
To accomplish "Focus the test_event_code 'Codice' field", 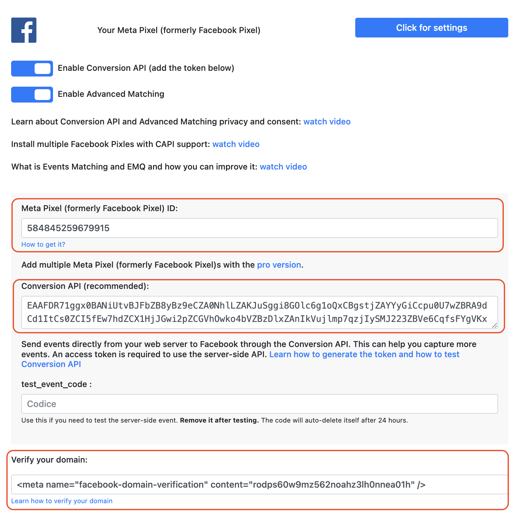I will point(259,404).
